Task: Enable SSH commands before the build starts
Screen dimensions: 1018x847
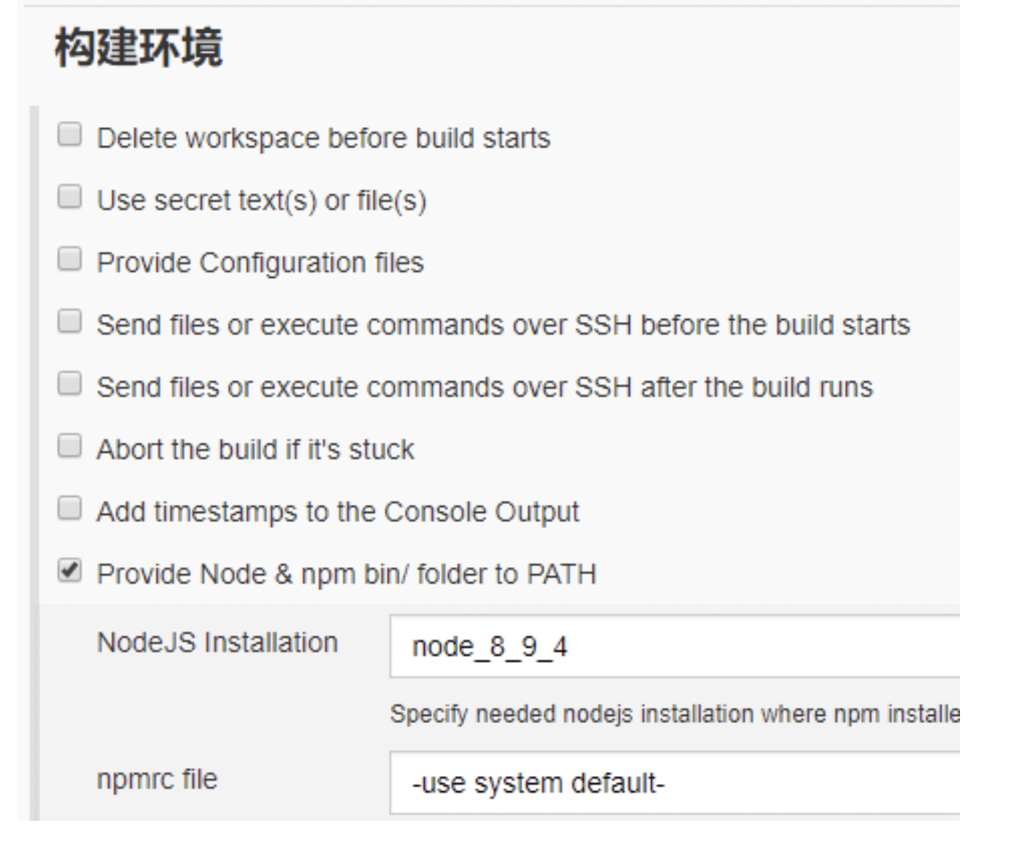Action: tap(70, 321)
